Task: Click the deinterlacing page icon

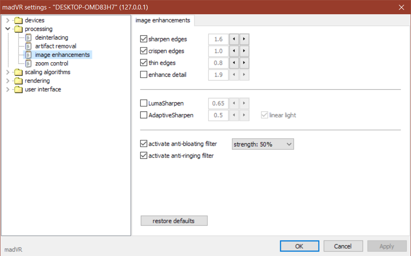Action: click(x=28, y=38)
